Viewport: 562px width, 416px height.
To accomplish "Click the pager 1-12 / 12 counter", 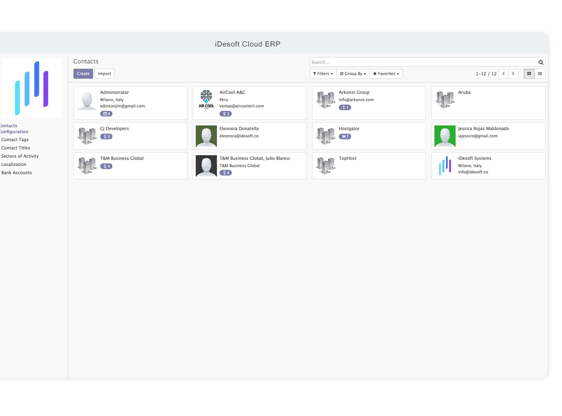I will click(x=486, y=74).
